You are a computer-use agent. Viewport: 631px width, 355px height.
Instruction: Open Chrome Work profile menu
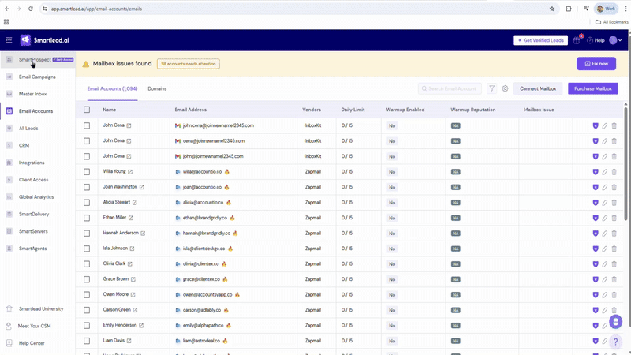pos(606,9)
